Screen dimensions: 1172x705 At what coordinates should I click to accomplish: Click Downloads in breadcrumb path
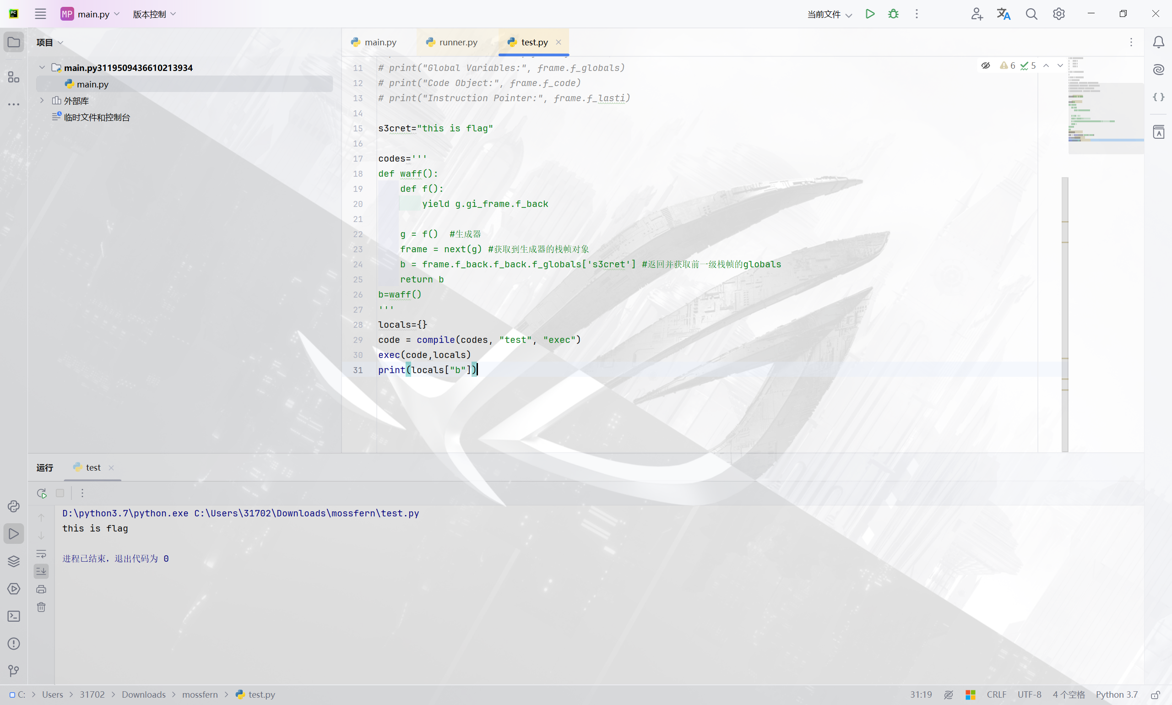pos(143,694)
